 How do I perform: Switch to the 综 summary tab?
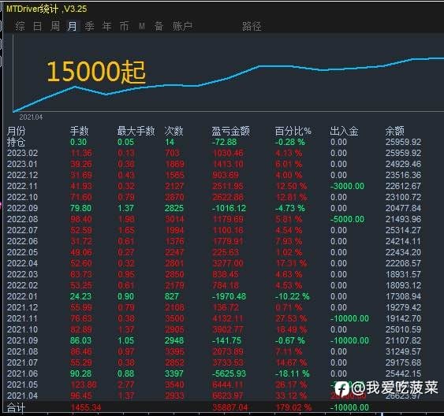[x=20, y=26]
